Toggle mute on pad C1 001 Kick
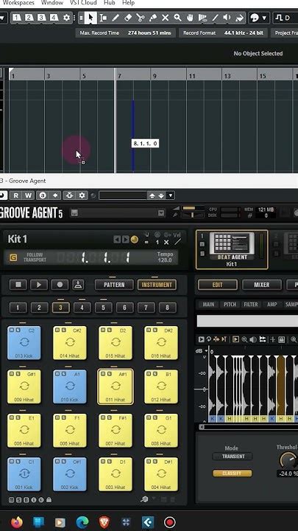Screen dimensions: 298x531 (11, 461)
